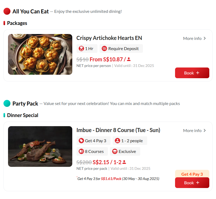Click the Exclusive gift icon
The width and height of the screenshot is (216, 199).
[115, 152]
